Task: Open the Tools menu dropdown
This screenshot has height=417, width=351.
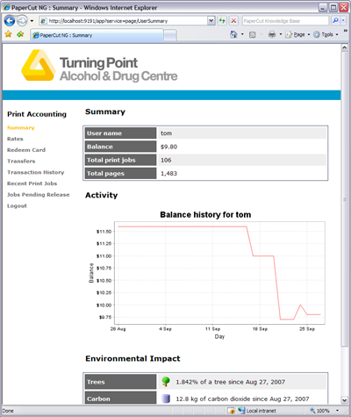Action: (x=326, y=34)
